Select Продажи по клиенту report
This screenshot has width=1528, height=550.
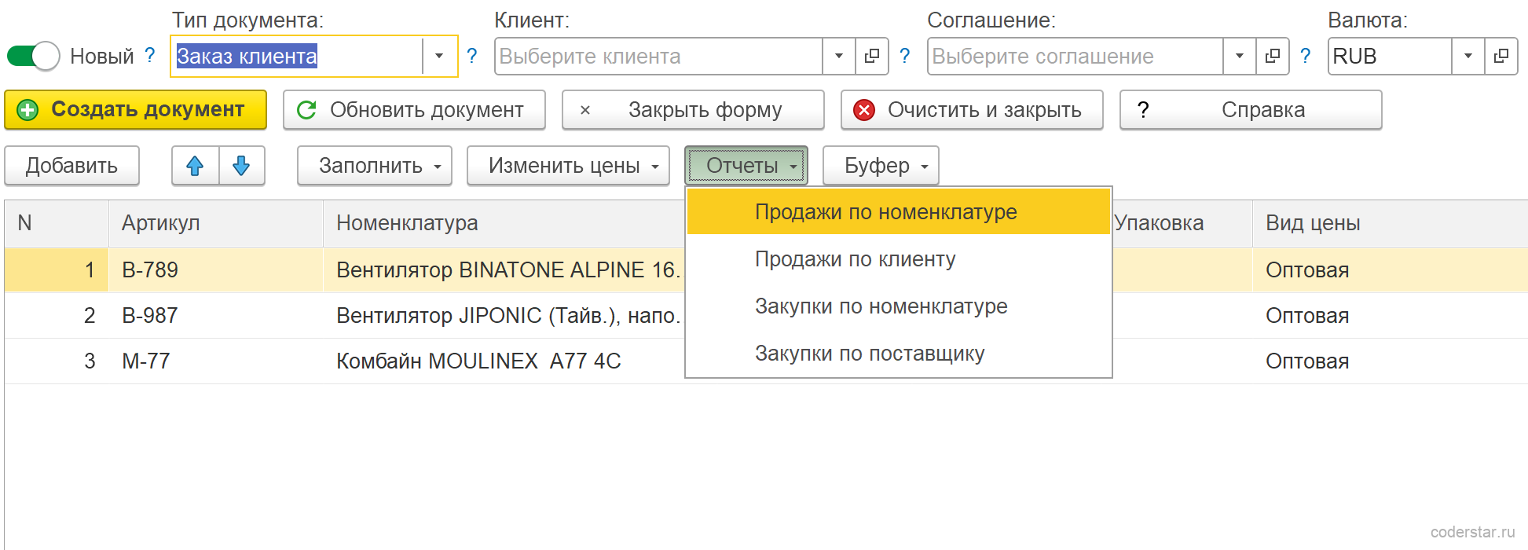point(898,259)
